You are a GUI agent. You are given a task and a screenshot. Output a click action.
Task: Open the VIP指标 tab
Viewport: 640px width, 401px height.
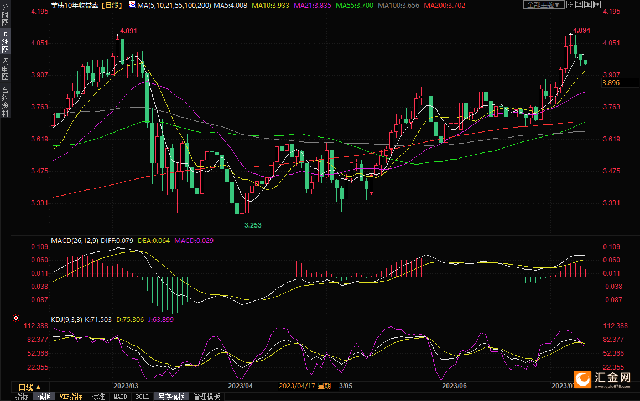71,397
